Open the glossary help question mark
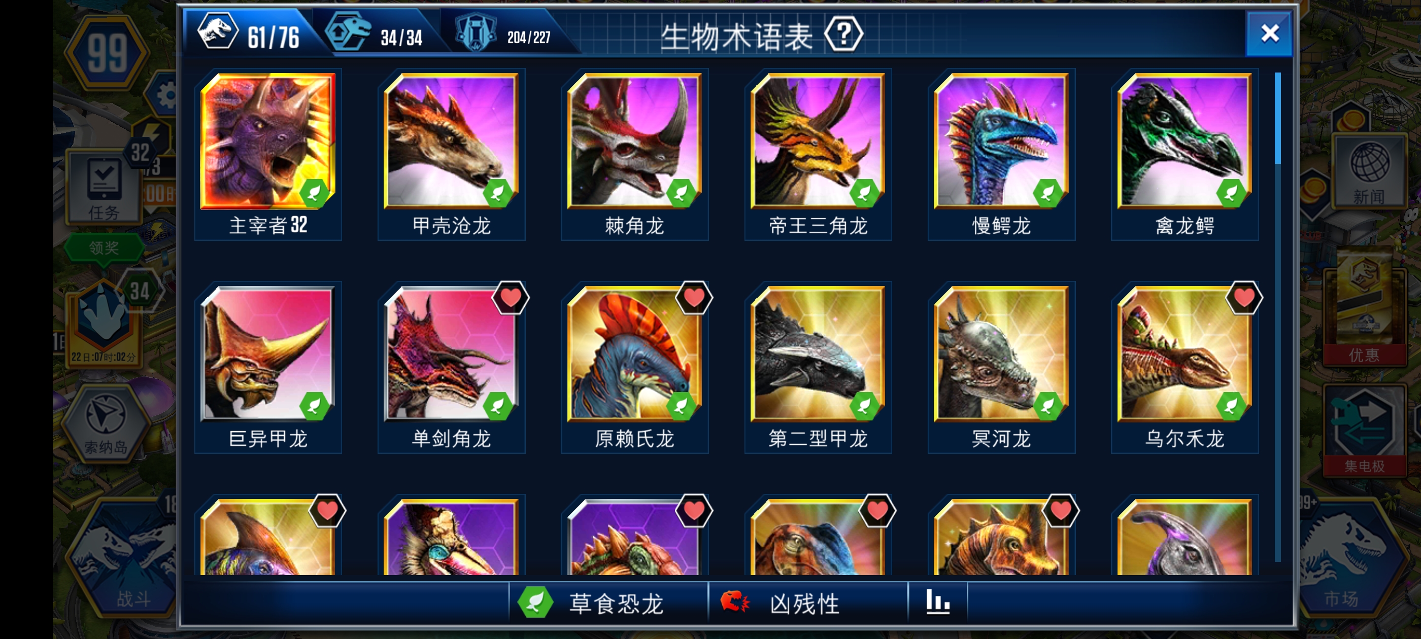 pos(843,34)
